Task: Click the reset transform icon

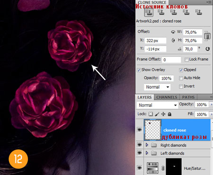Action: 208,49
